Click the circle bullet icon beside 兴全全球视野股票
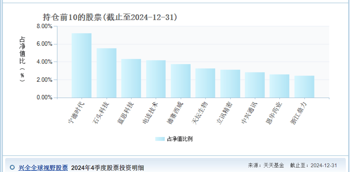Image resolution: width=350 pixels, height=172 pixels. [12, 168]
